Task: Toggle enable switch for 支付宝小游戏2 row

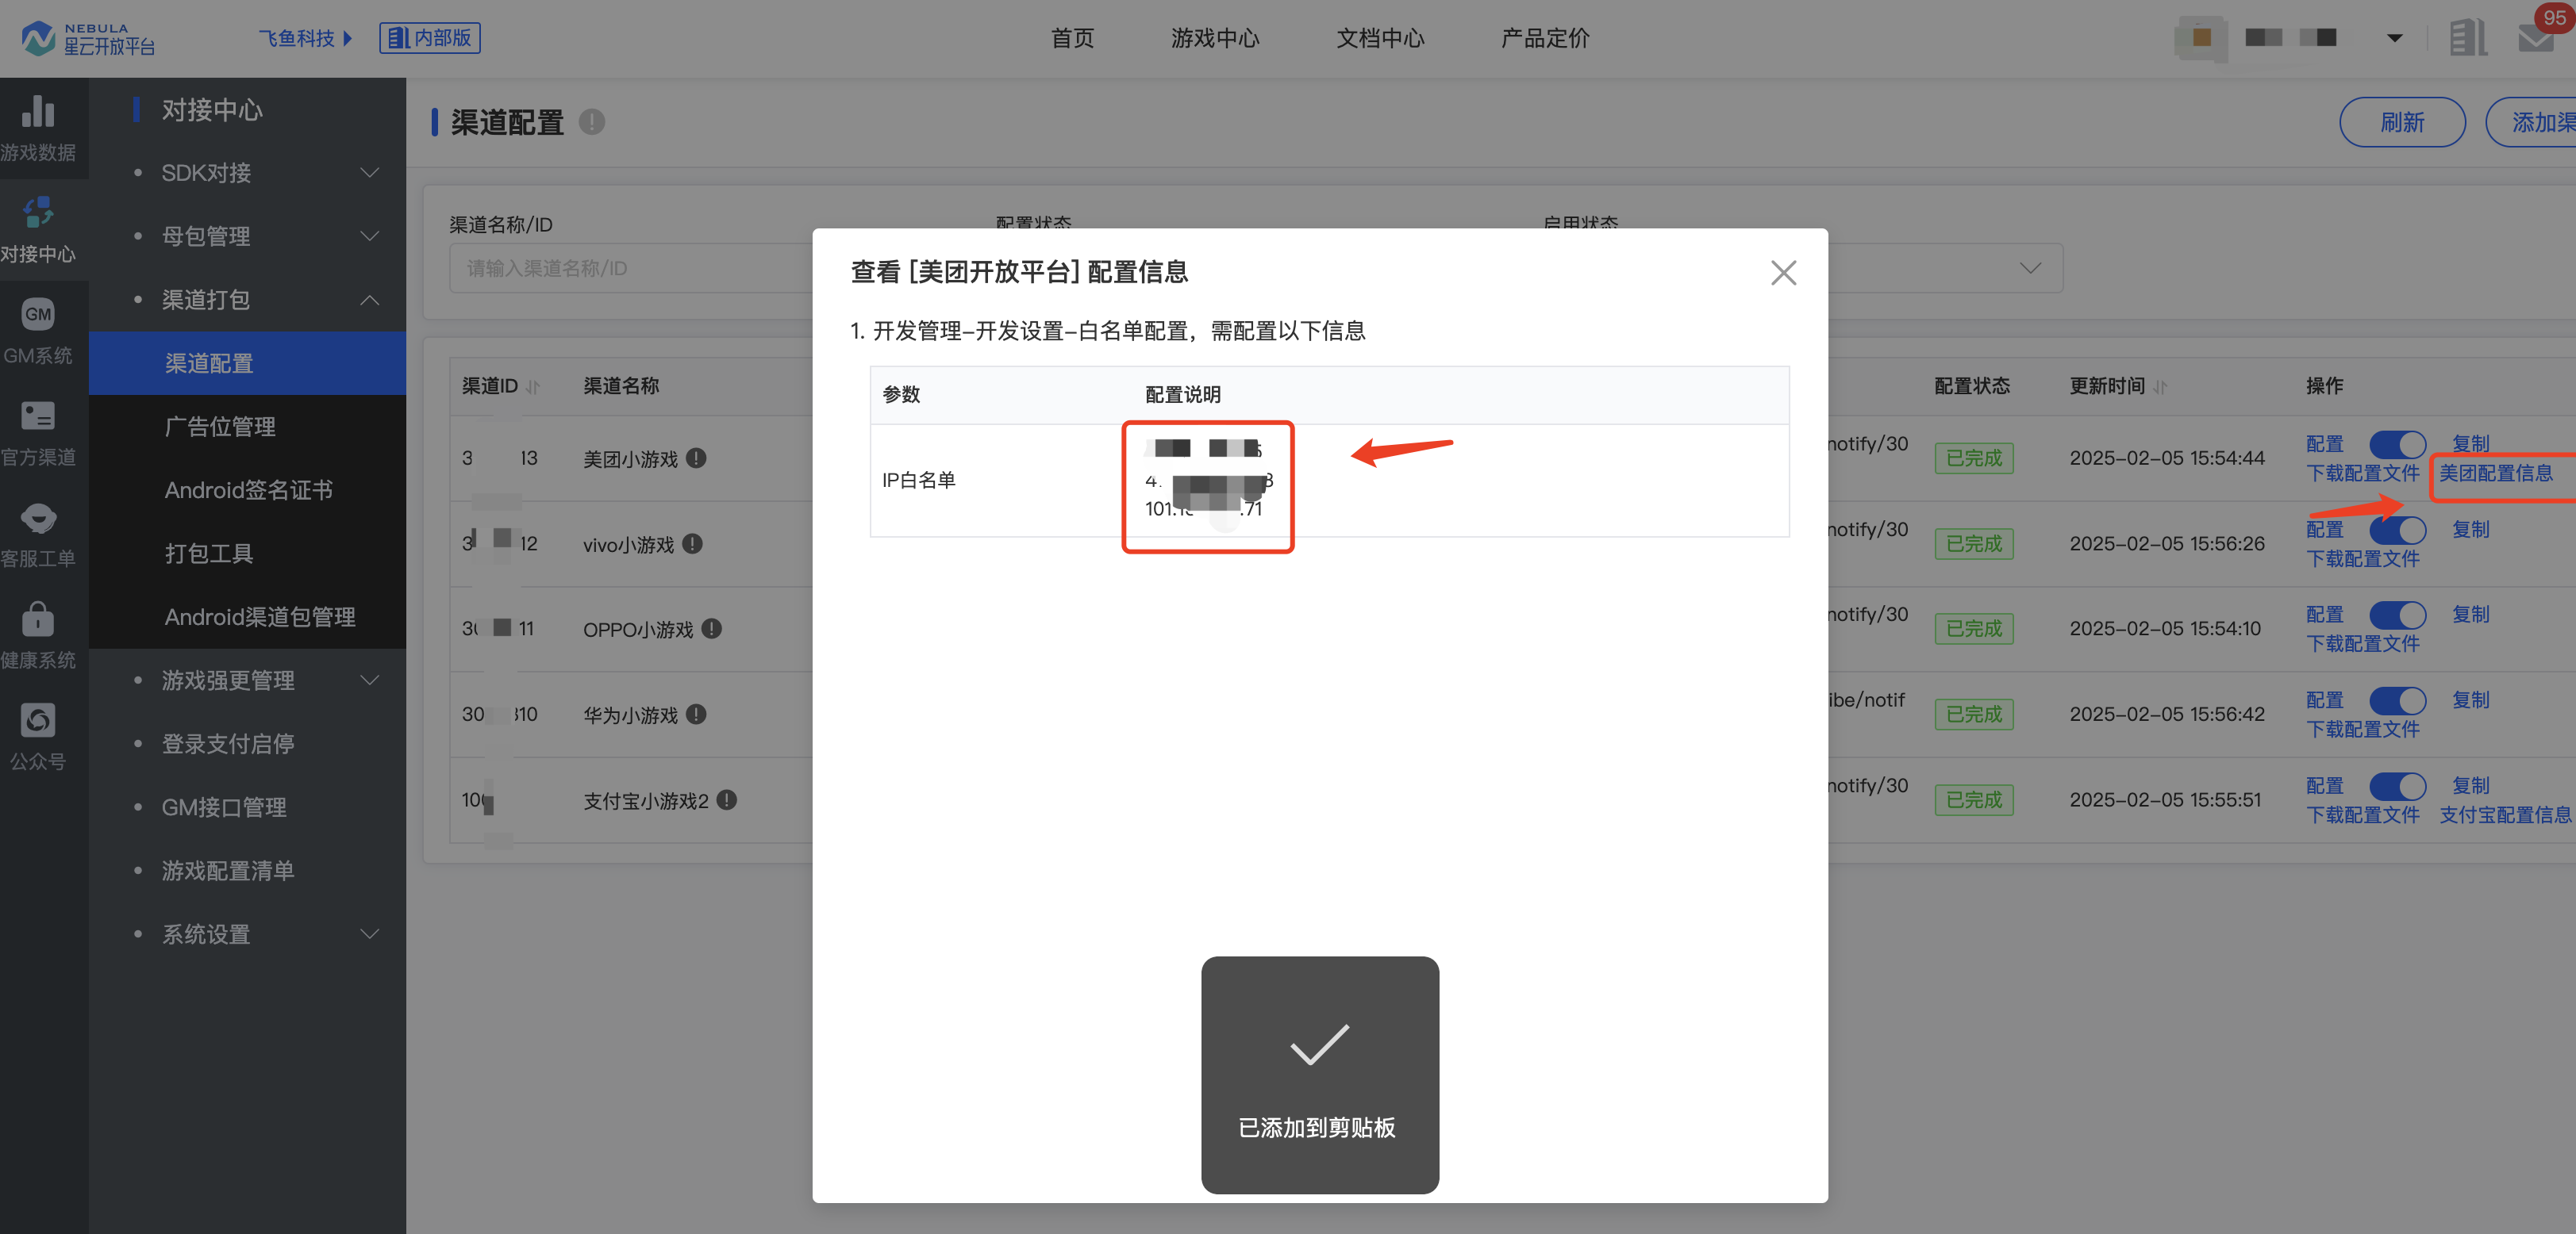Action: tap(2397, 787)
